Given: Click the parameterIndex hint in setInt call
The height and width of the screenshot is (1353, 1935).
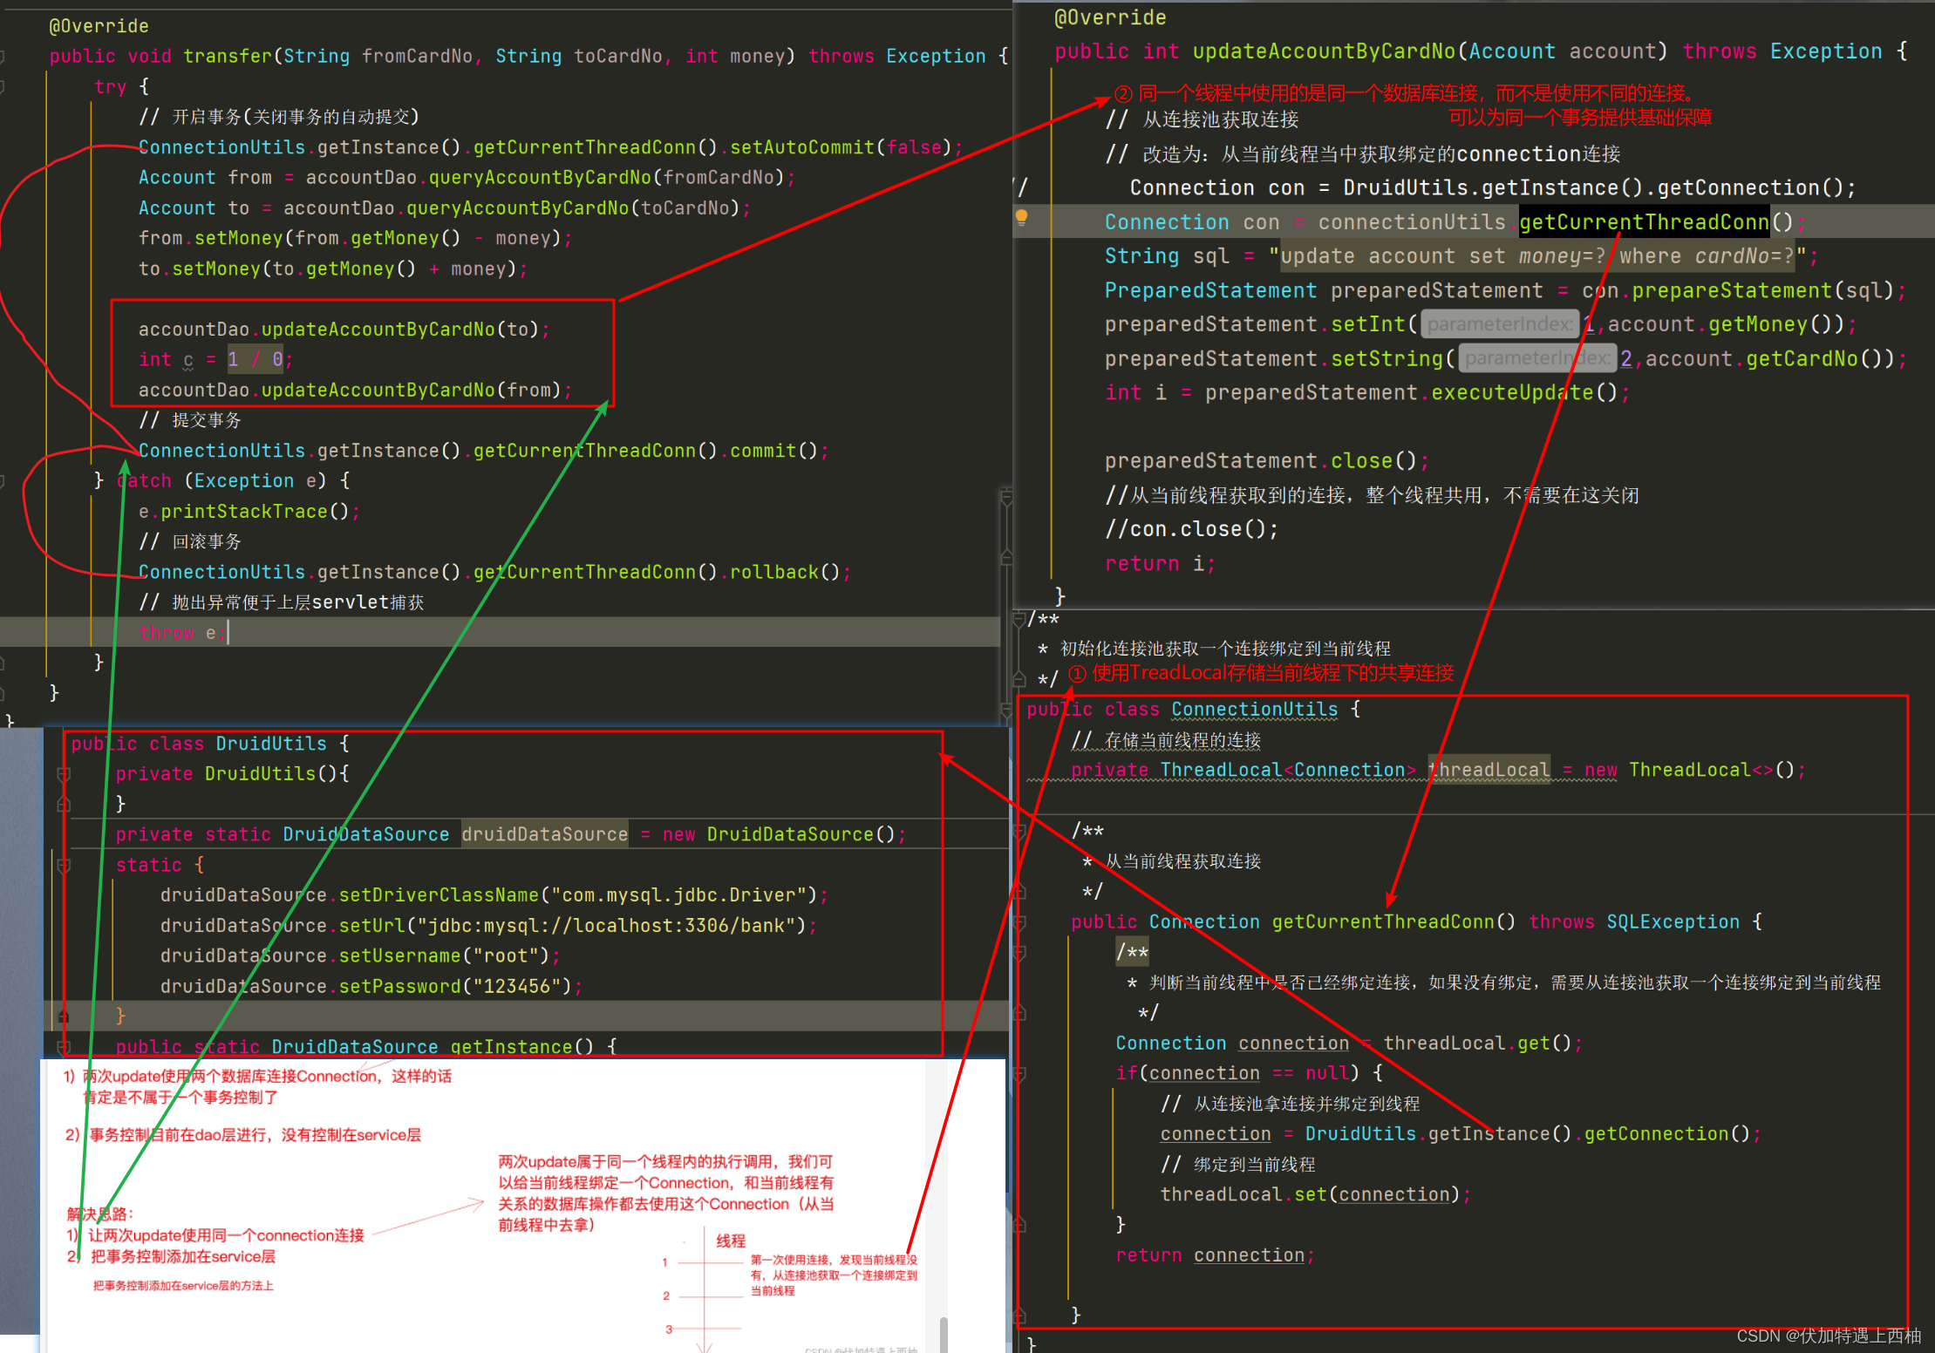Looking at the screenshot, I should tap(1499, 324).
